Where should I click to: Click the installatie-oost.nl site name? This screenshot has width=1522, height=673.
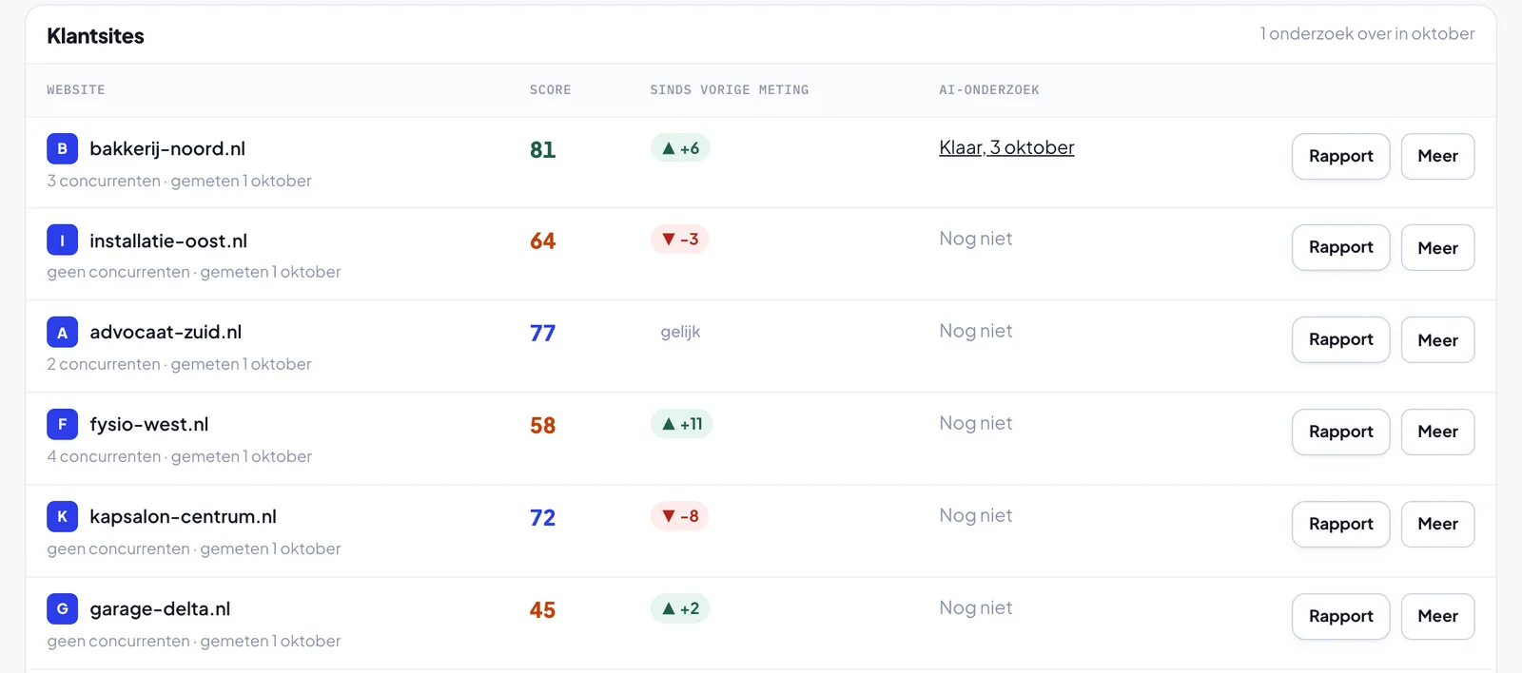click(x=168, y=240)
